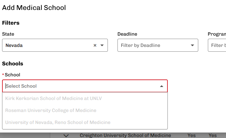The height and width of the screenshot is (138, 226).
Task: Focus the Select School input box
Action: pyautogui.click(x=79, y=86)
